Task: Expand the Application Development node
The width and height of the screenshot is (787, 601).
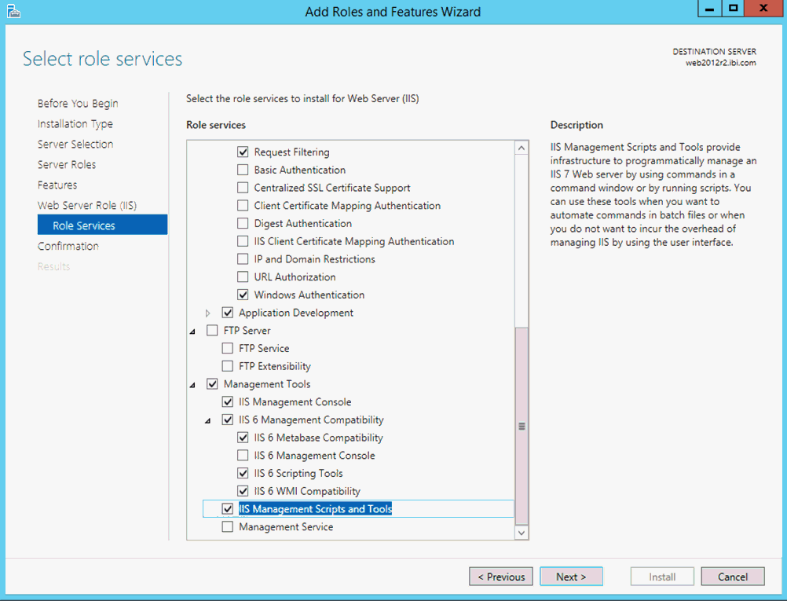Action: [208, 313]
